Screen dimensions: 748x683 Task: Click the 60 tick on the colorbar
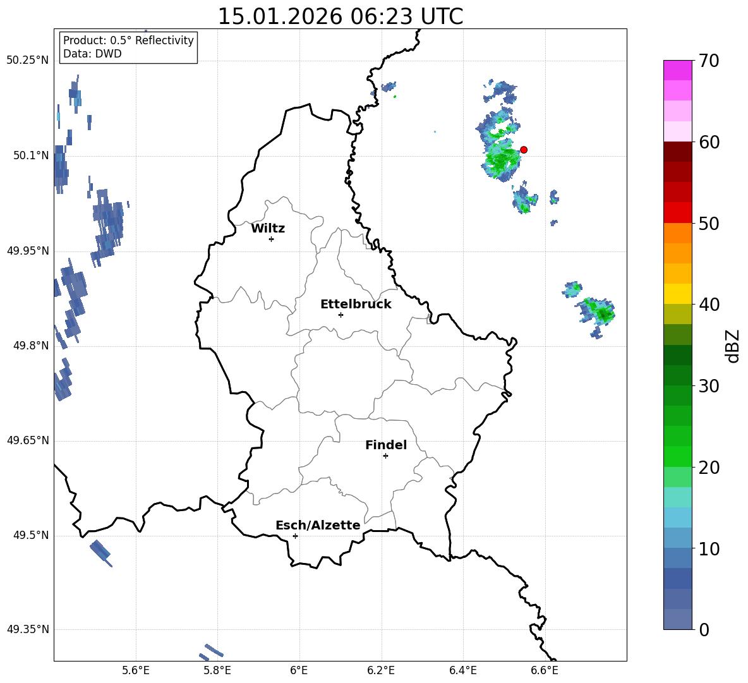click(709, 142)
